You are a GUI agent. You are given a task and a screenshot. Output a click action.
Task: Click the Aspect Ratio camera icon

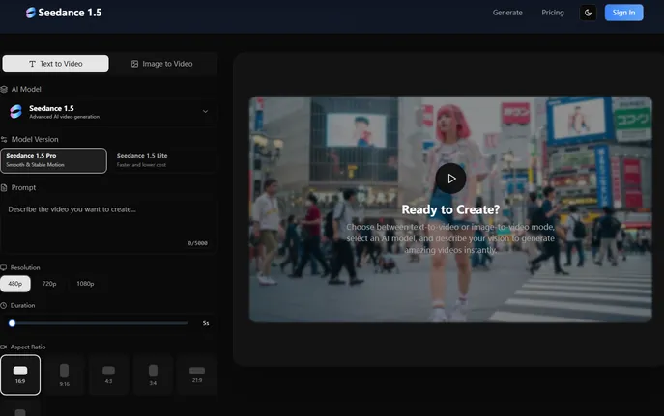[4, 347]
